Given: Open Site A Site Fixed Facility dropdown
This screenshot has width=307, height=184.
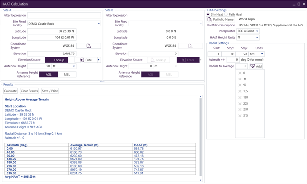Looking at the screenshot, I should click(x=99, y=24).
